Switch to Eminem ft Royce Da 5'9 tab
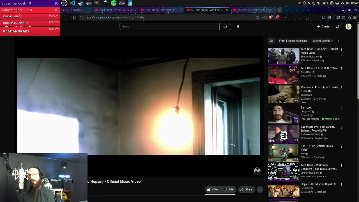The width and height of the screenshot is (359, 202). coord(116,10)
